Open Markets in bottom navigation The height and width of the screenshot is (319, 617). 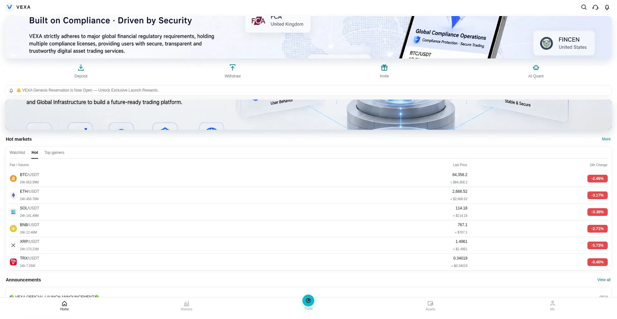tap(186, 306)
